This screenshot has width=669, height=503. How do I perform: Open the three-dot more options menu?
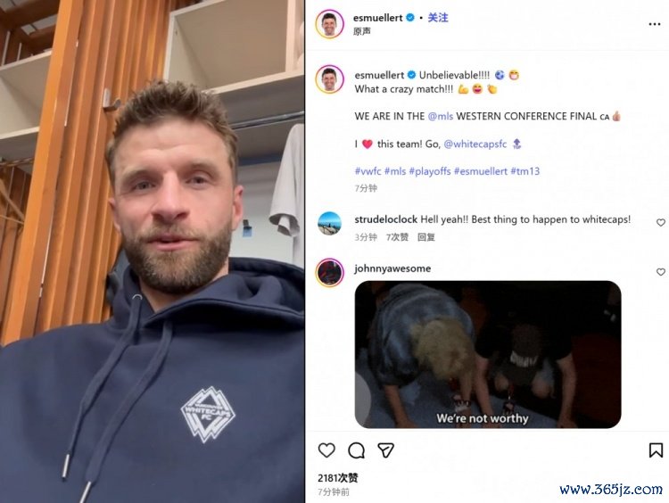pos(655,24)
